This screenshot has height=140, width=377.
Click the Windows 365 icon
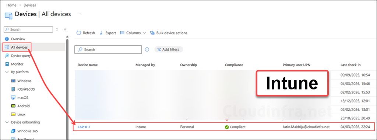coord(13,131)
